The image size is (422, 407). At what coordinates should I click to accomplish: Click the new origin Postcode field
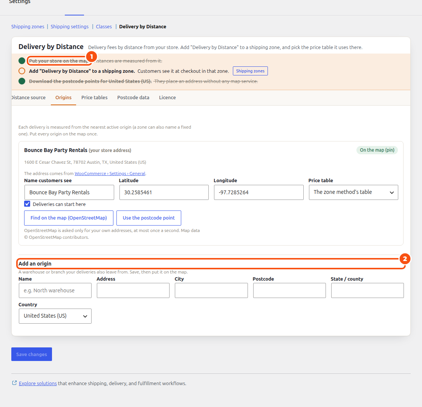289,290
